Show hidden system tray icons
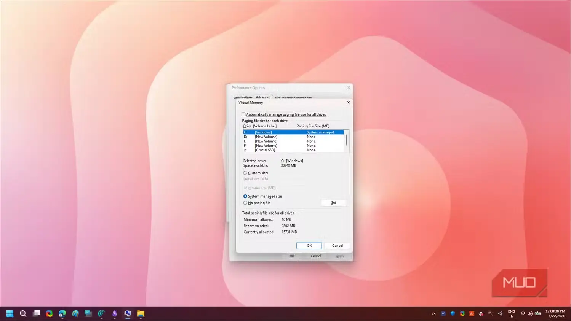Screen dimensions: 571x321 433,314
